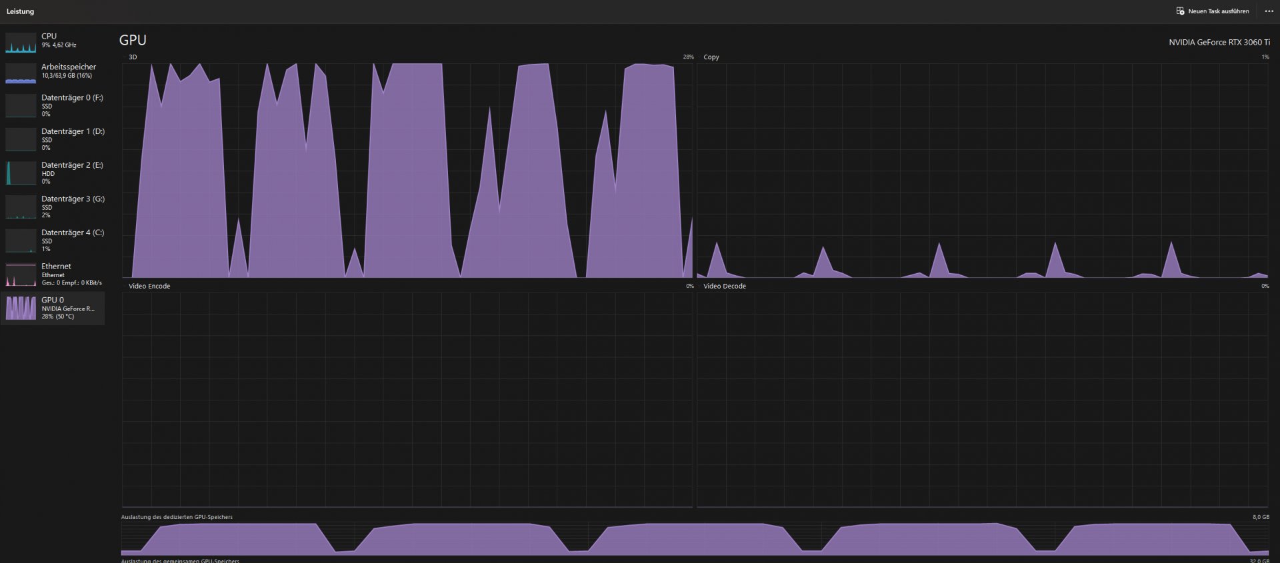The image size is (1280, 563).
Task: Click inside the 3D usage graph
Action: (x=407, y=171)
